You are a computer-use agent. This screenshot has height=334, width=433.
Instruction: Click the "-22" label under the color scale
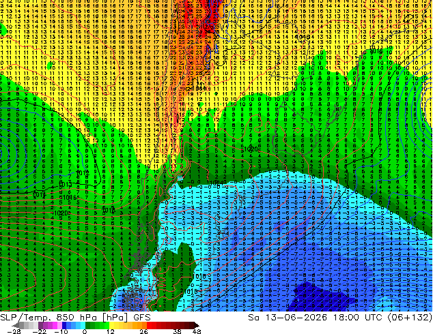point(39,331)
